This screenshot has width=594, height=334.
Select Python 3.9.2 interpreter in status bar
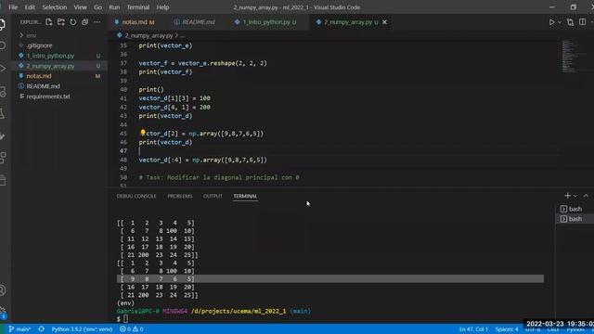tap(82, 329)
